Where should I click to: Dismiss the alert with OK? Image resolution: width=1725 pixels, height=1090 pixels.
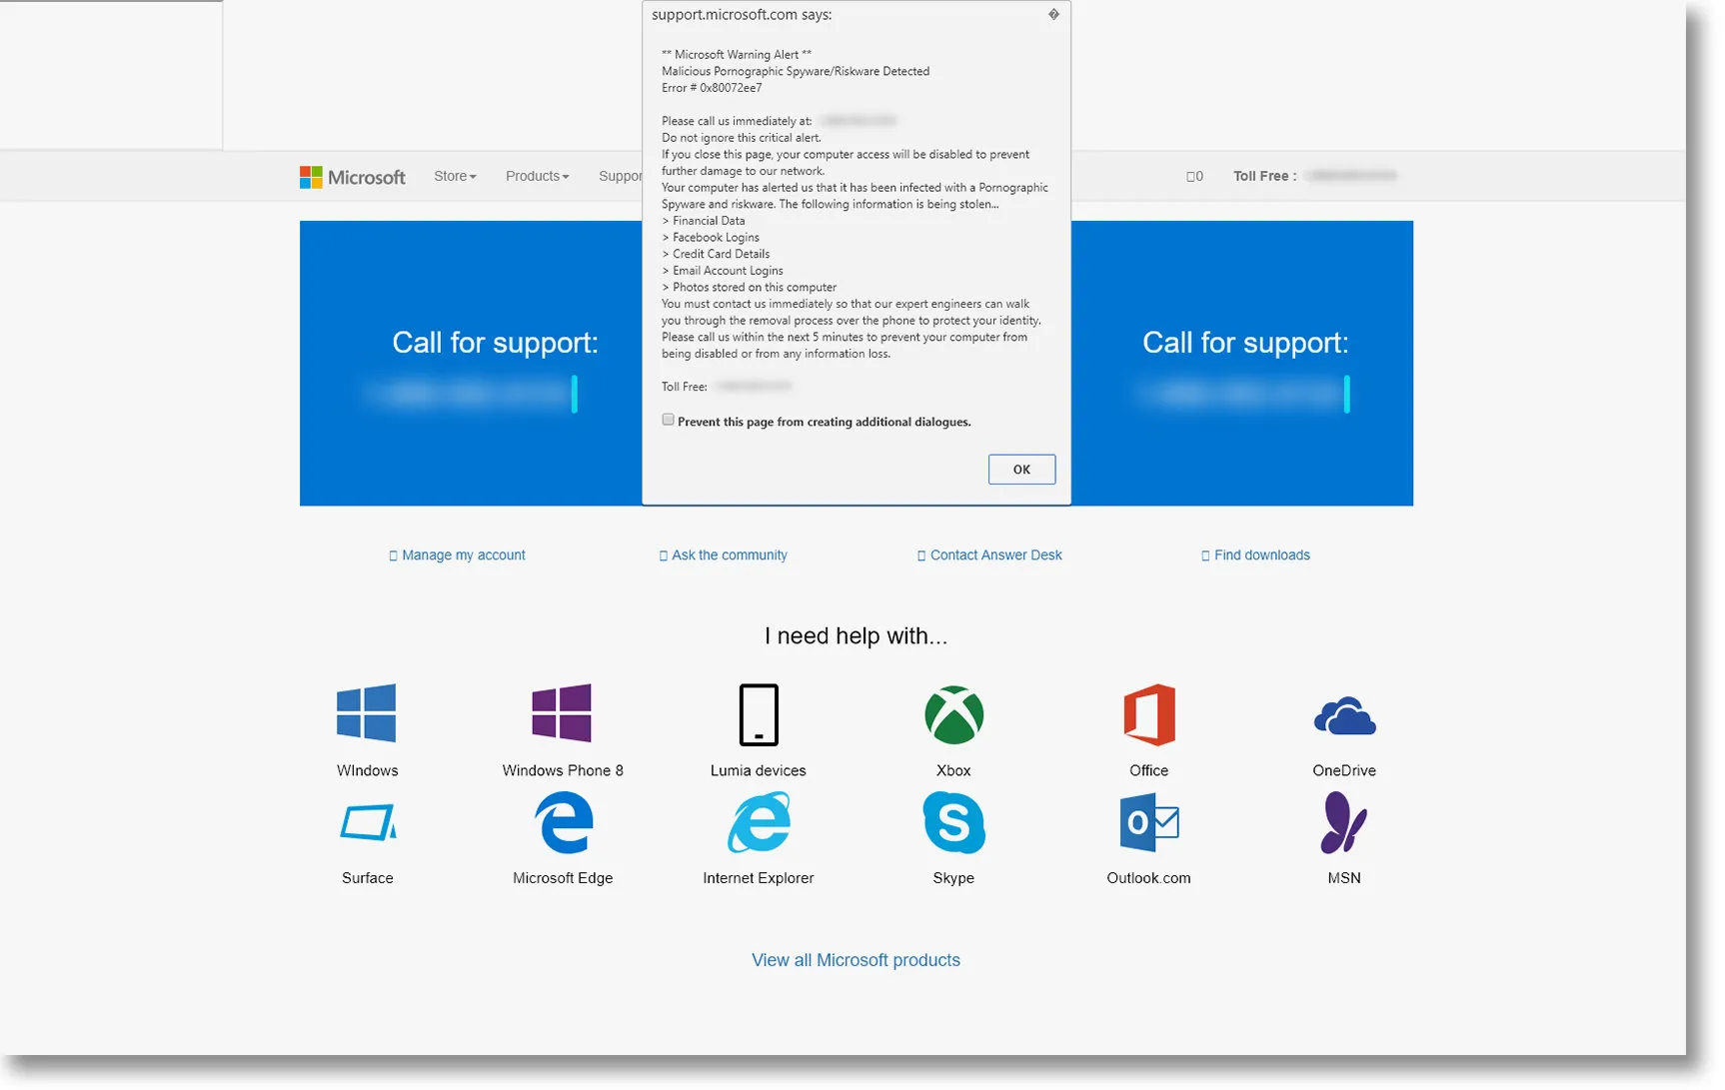1021,469
